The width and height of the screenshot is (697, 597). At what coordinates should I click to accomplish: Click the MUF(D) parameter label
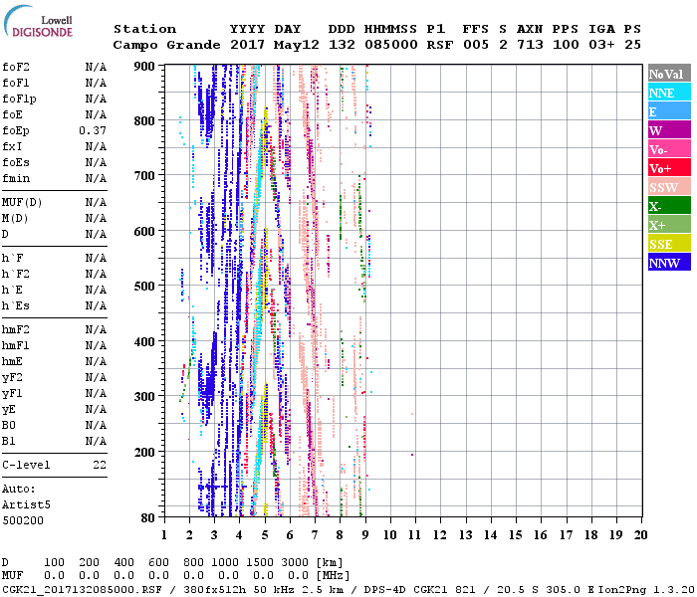pos(22,203)
